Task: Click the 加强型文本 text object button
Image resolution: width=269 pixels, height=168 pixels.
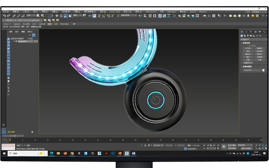Action: [247, 62]
